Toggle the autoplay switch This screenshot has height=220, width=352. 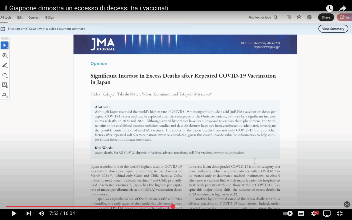click(x=288, y=213)
